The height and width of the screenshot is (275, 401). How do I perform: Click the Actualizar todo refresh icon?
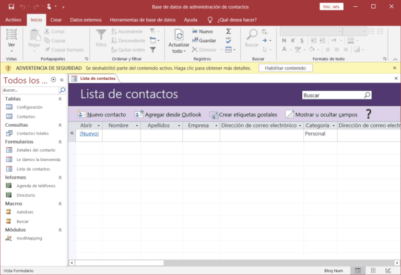point(179,35)
